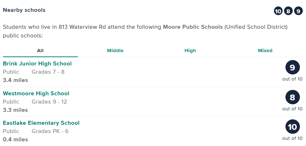Screen dimensions: 306x146
Task: Switch to the High schools tab
Action: (190, 51)
